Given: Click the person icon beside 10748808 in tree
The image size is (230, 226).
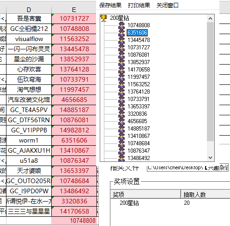Looking at the screenshot, I should (x=121, y=25).
